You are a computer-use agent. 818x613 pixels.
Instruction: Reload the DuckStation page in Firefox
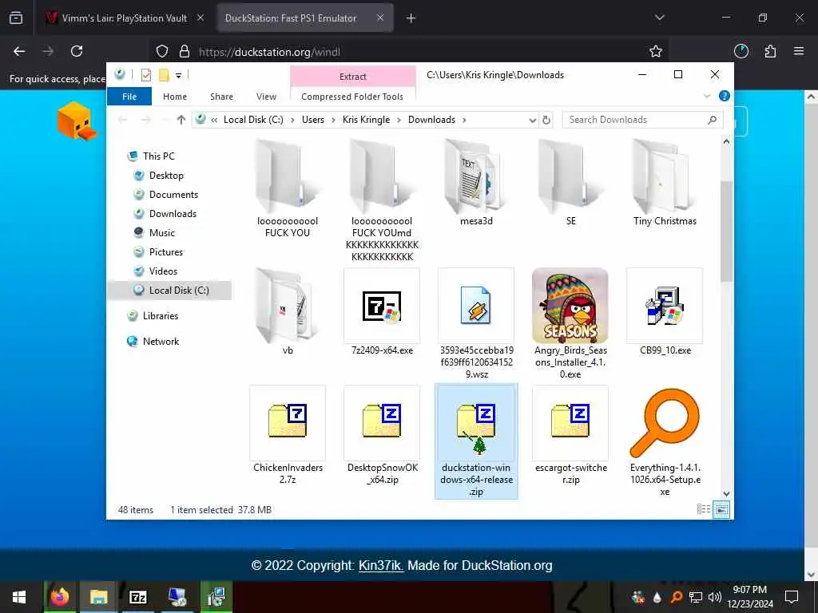pos(77,51)
